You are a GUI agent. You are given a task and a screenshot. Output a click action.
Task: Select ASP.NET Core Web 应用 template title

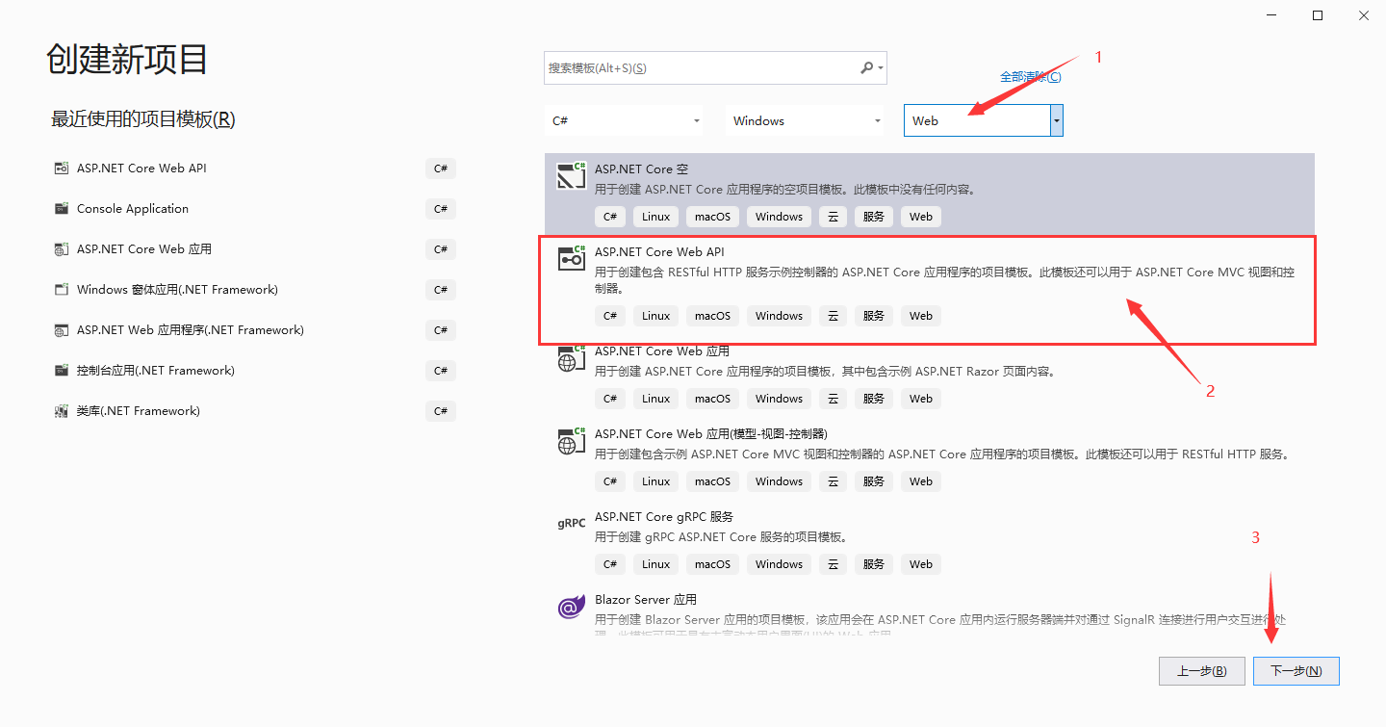662,351
